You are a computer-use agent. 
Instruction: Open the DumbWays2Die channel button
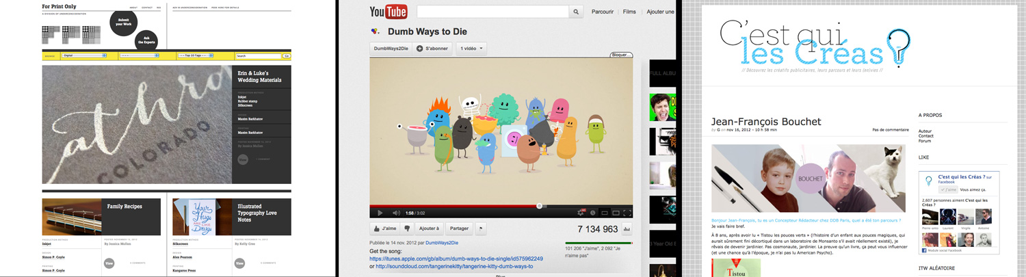tap(391, 49)
